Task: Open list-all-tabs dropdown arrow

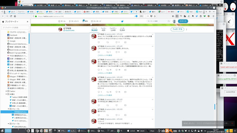Action: click(214, 11)
